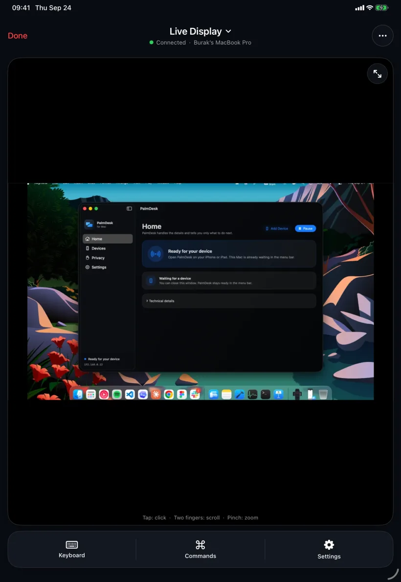
Task: Click the blue Pause button
Action: (305, 229)
